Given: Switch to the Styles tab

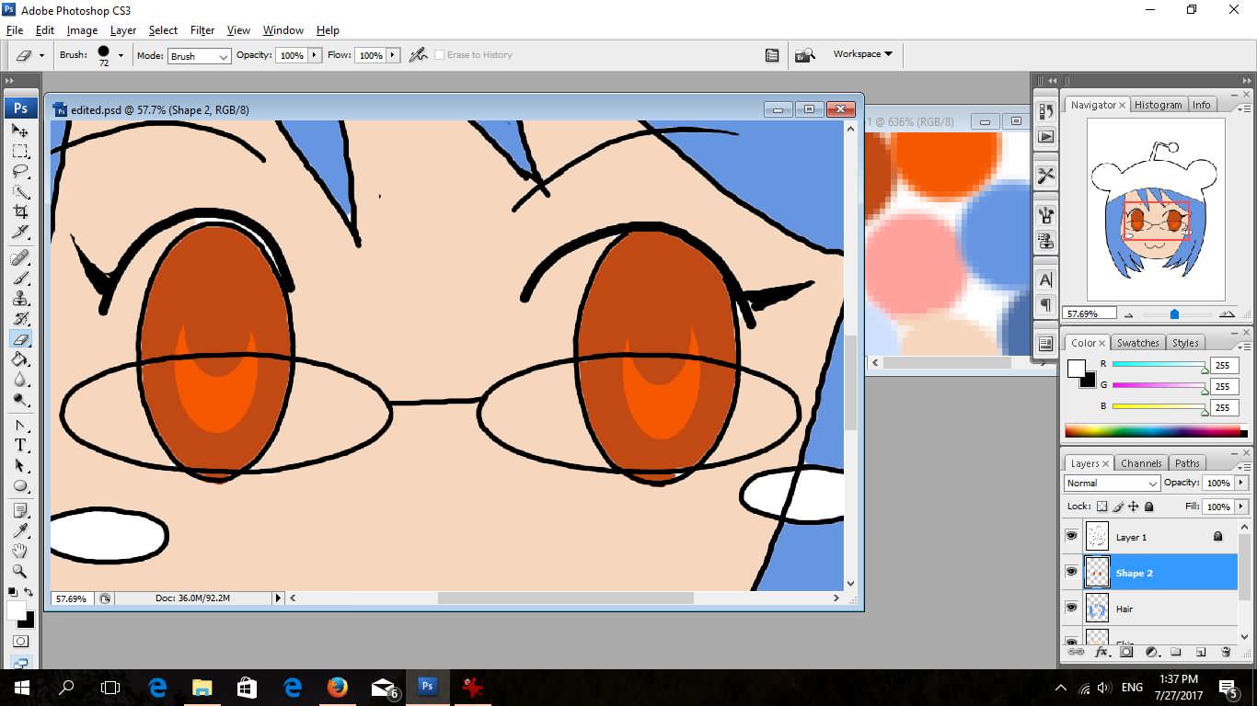Looking at the screenshot, I should click(1185, 343).
